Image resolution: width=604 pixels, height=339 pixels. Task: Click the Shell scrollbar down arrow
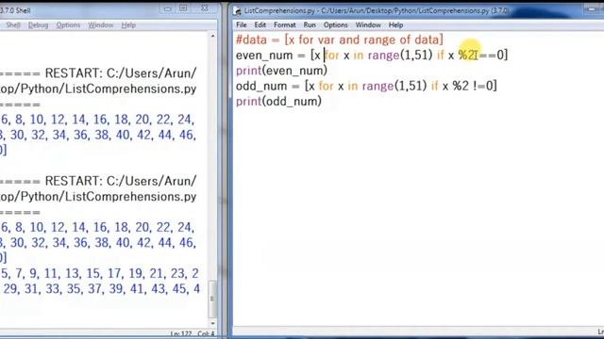[x=212, y=324]
